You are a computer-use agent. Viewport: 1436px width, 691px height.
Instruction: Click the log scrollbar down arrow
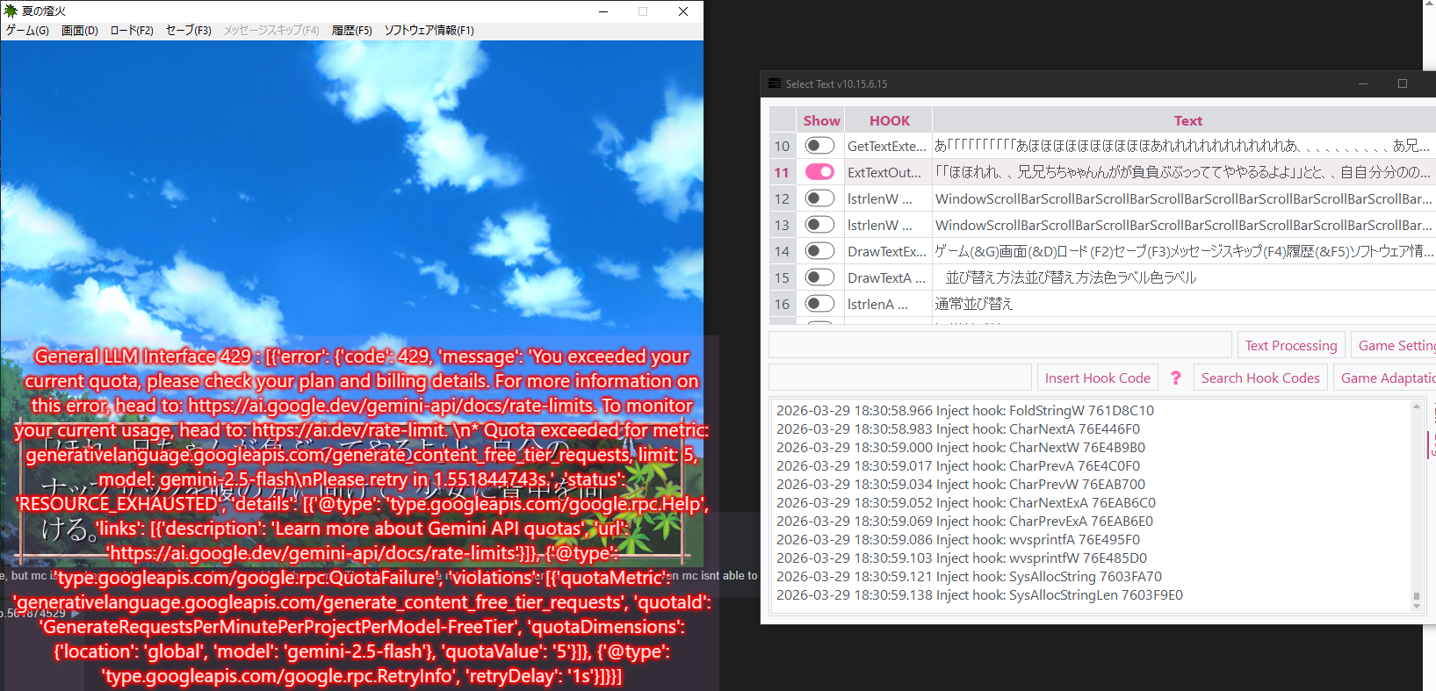coord(1416,606)
